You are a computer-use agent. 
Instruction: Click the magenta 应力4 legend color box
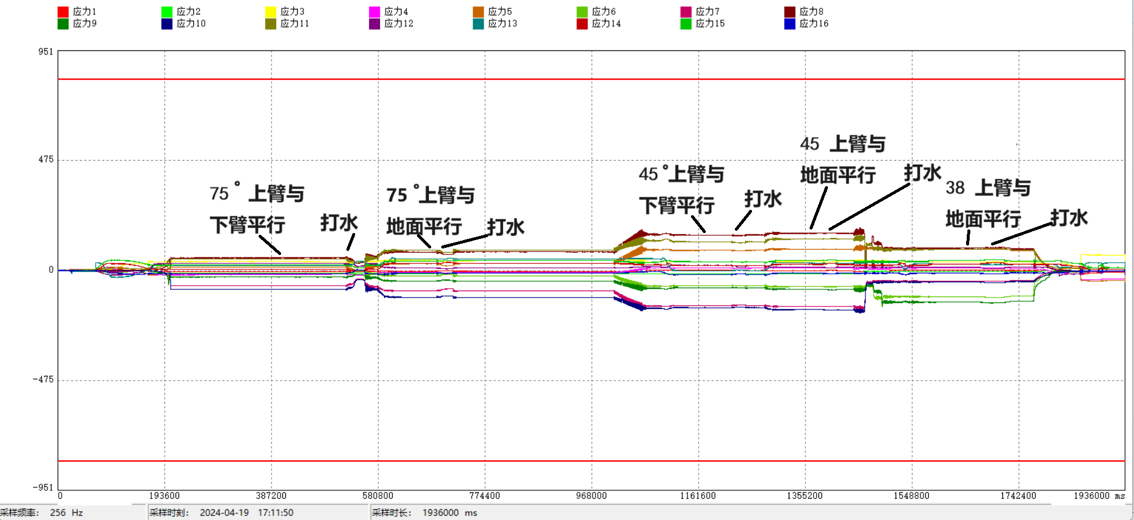374,12
